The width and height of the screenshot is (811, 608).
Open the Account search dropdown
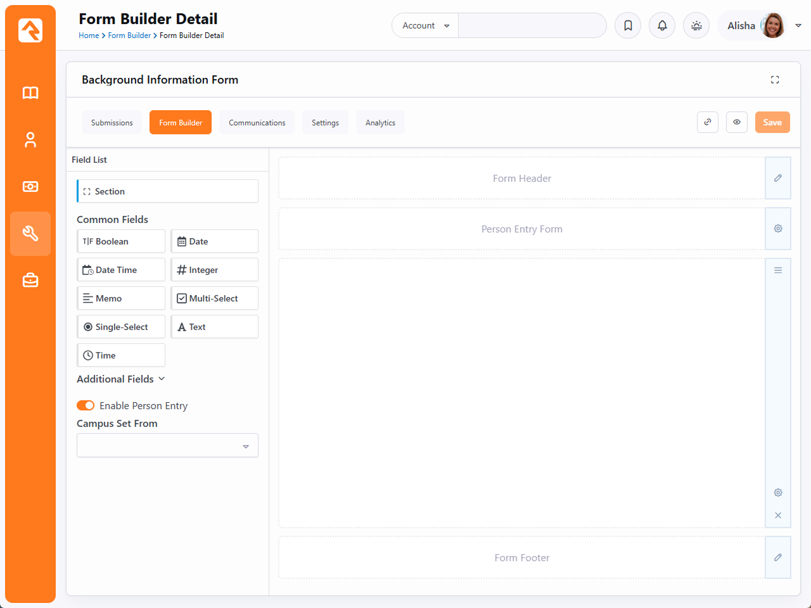[x=425, y=26]
